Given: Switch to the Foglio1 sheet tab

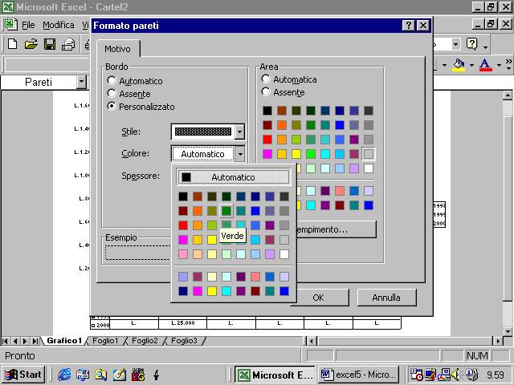Looking at the screenshot, I should point(105,341).
